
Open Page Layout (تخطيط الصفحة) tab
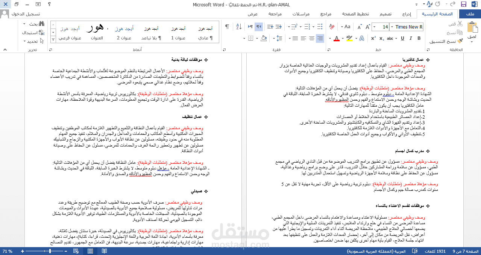355,14
